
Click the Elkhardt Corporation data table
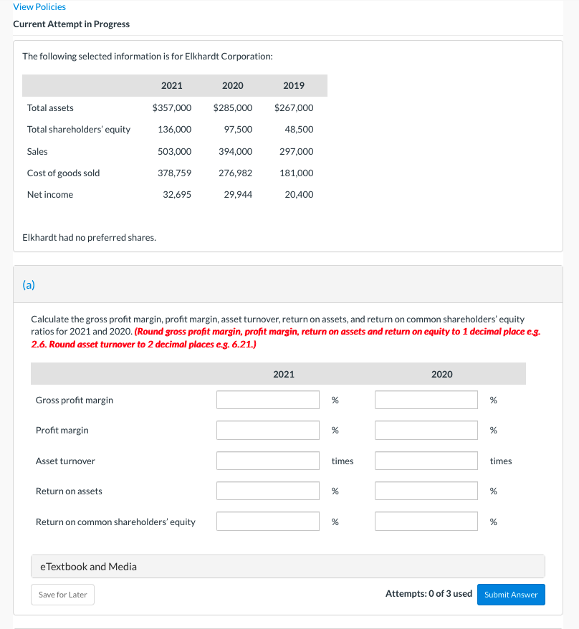coord(174,140)
